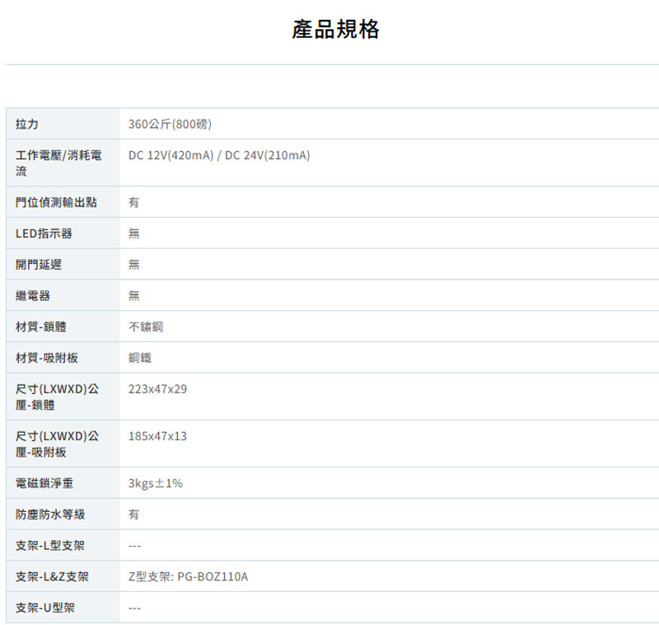This screenshot has width=659, height=625.
Task: Click the Z型支架: PG-BOZ110A value
Action: click(x=188, y=576)
